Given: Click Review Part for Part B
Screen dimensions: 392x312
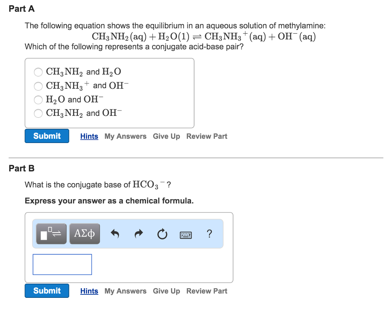Looking at the screenshot, I should [207, 291].
